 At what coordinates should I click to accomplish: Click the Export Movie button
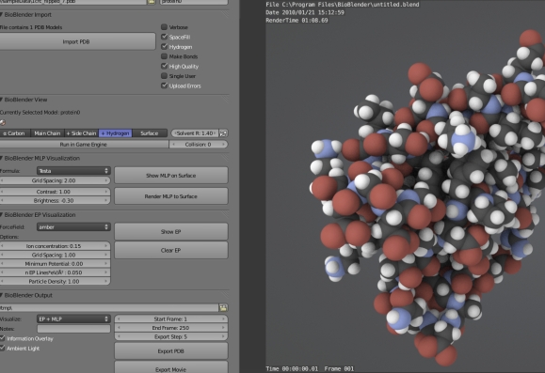point(171,367)
